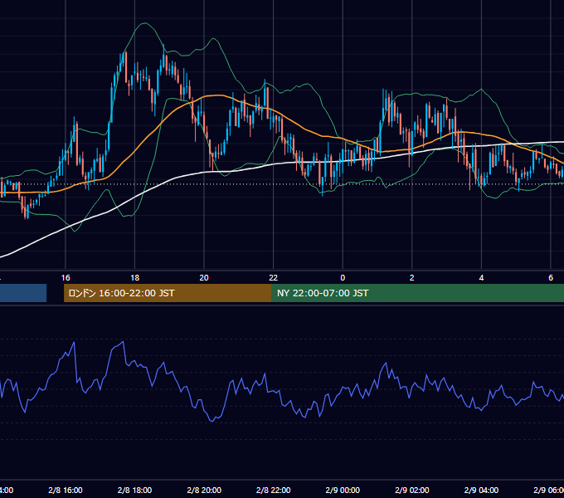Screen dimensions: 564x498
Task: Click the '20' hour label on price chart axis
Action: 204,278
